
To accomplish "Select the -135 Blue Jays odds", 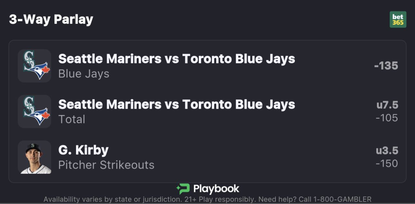I will (x=386, y=66).
